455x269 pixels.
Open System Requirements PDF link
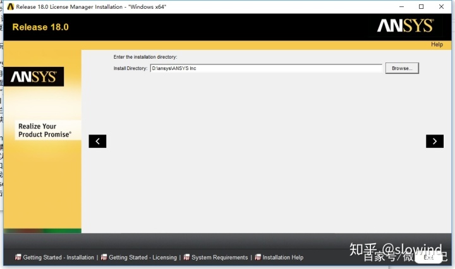pos(220,258)
